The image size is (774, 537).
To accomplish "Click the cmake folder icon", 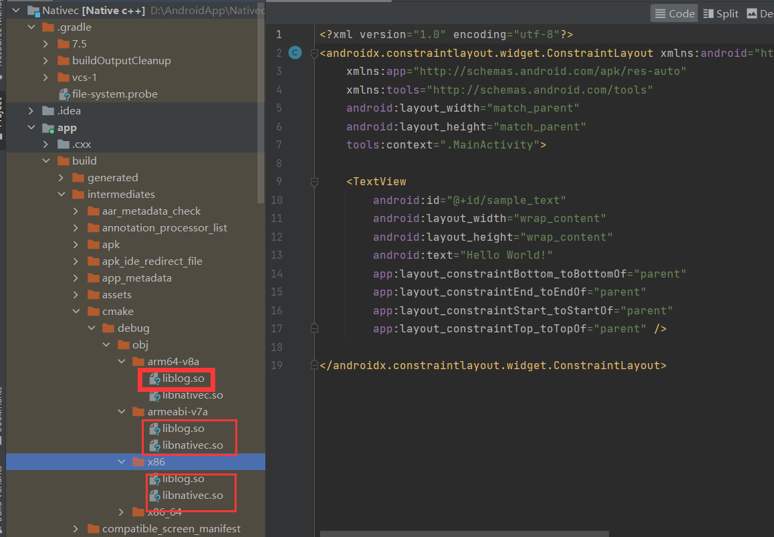I will click(94, 312).
